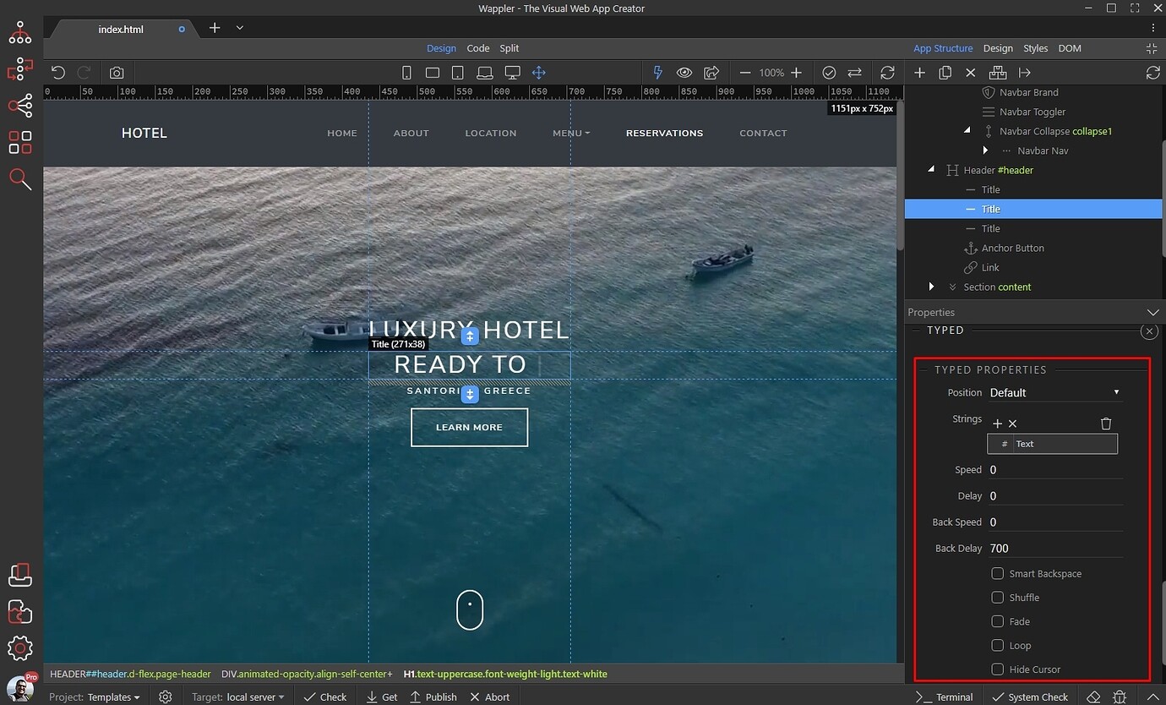Toggle the lightning bolt dynamic data icon
The height and width of the screenshot is (705, 1166).
point(659,73)
